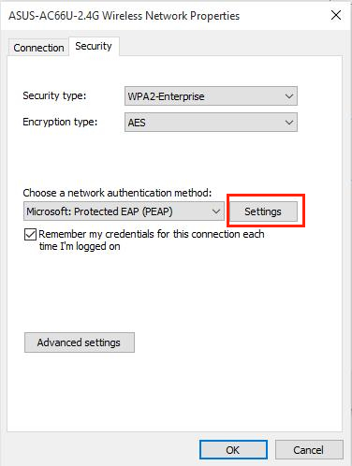
Task: Open PEAP Settings button
Action: pos(263,211)
